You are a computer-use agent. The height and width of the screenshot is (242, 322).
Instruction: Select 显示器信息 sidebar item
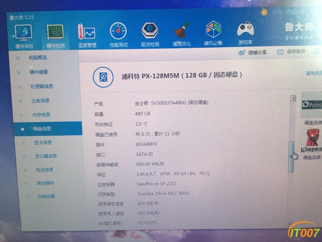click(x=46, y=156)
